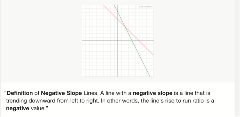Click the red line on the graph

(x=146, y=48)
